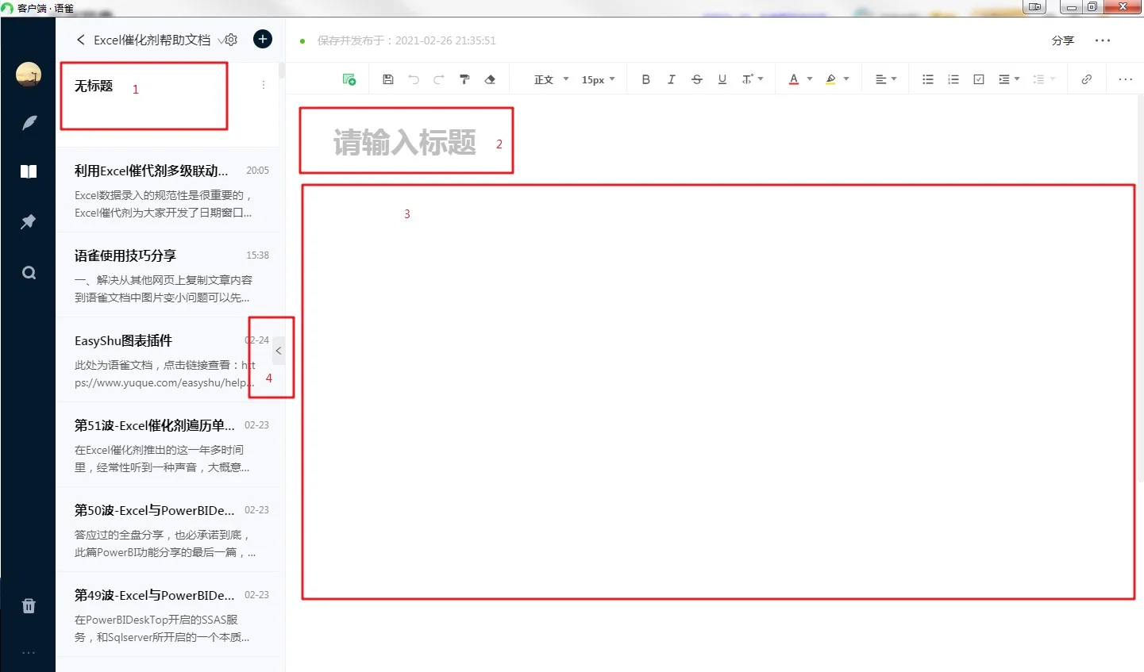Open the more options menu beside 分享
Viewport: 1144px width, 672px height.
1103,40
